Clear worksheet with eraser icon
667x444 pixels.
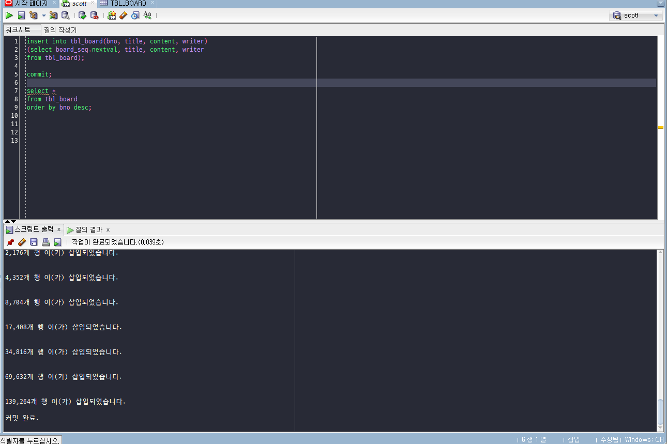tap(123, 16)
